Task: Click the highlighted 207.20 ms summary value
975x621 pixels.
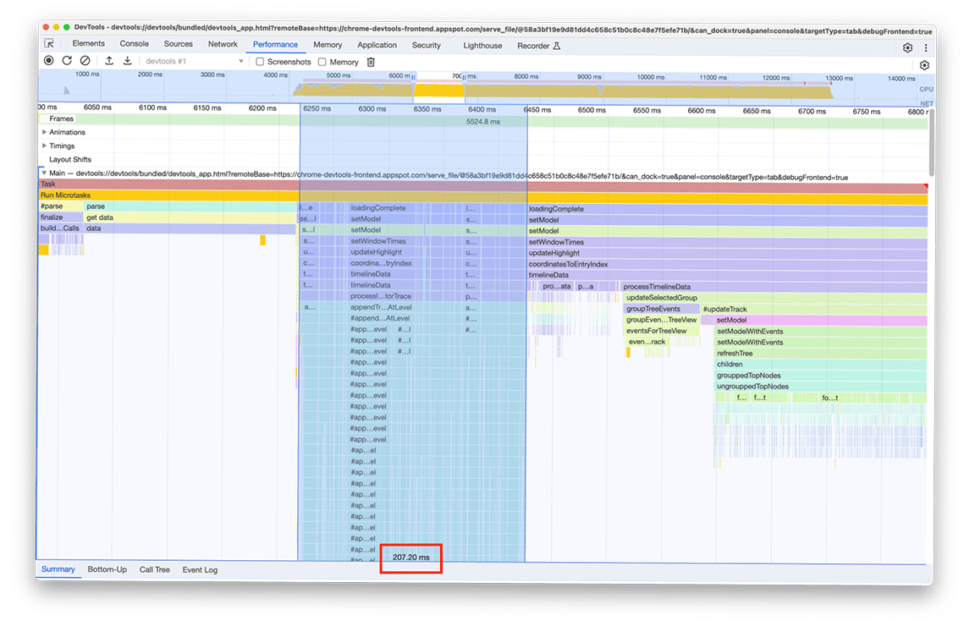Action: (x=411, y=558)
